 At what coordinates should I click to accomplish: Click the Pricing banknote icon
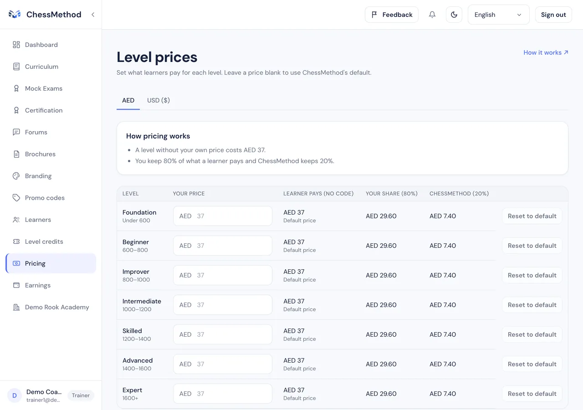(16, 263)
